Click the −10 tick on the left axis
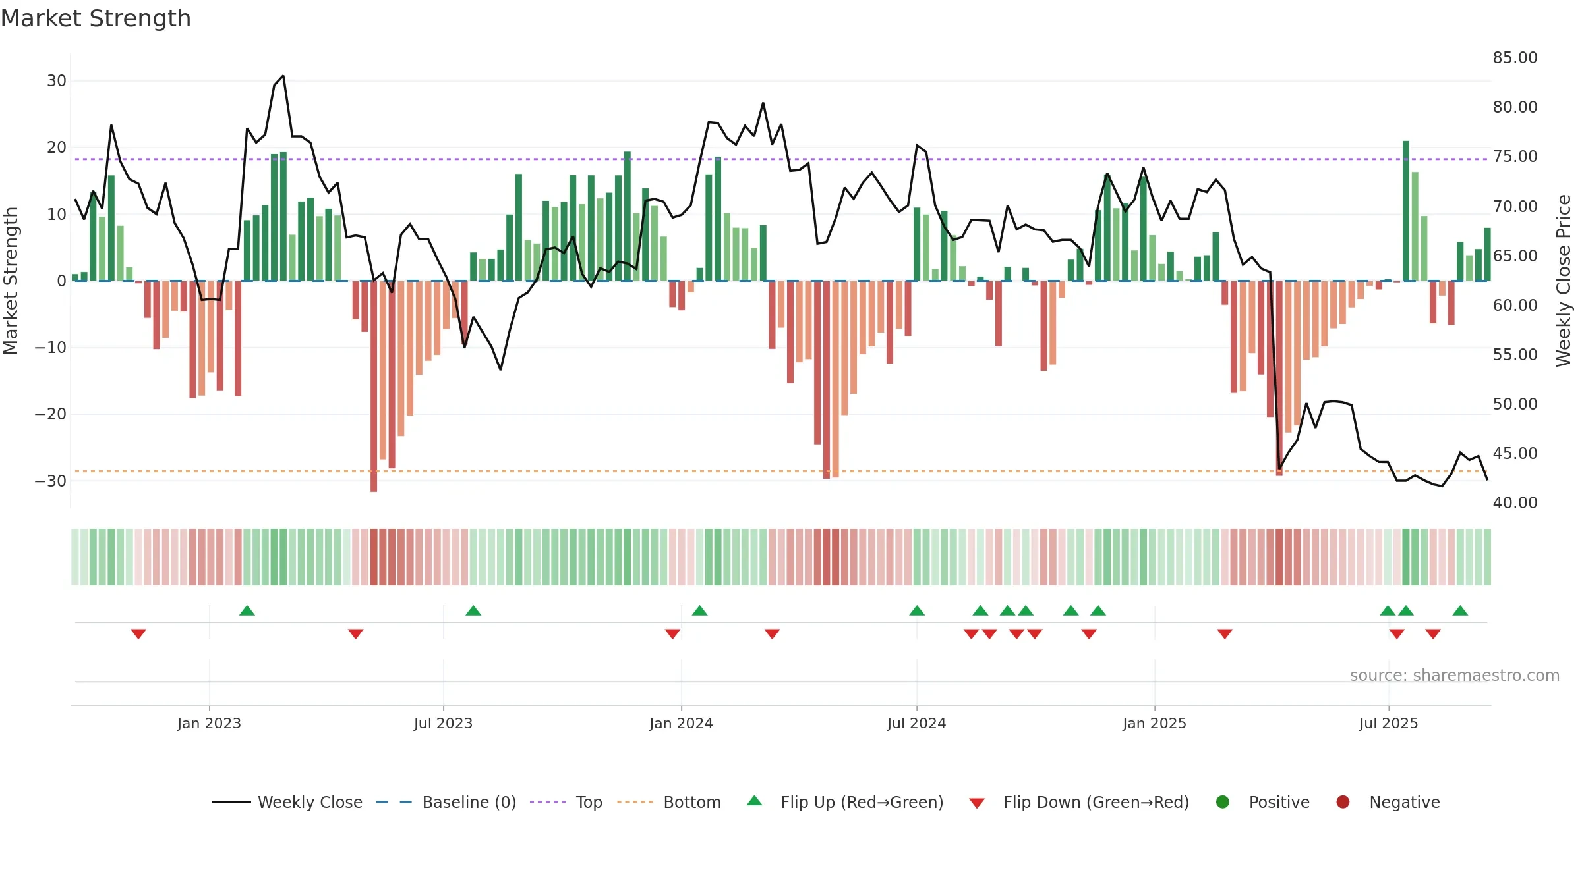1582x889 pixels. [51, 348]
